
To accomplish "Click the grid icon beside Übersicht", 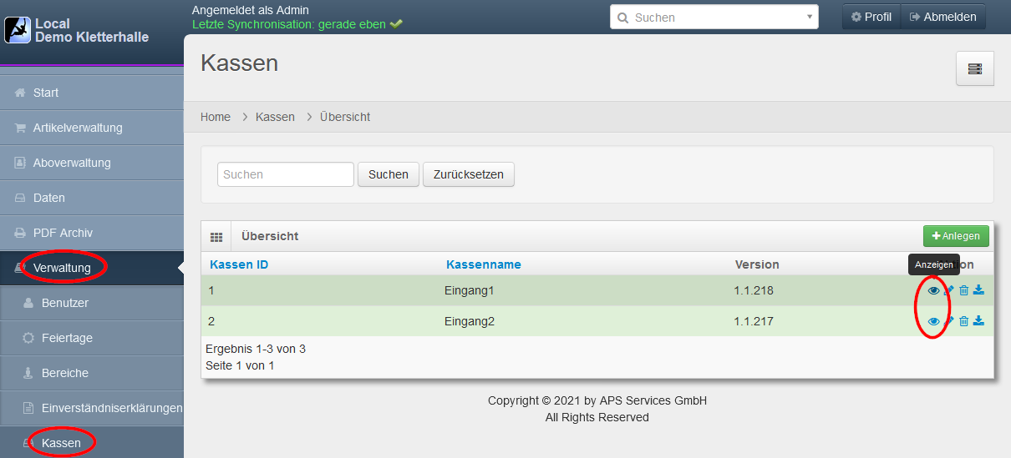I will pyautogui.click(x=216, y=237).
